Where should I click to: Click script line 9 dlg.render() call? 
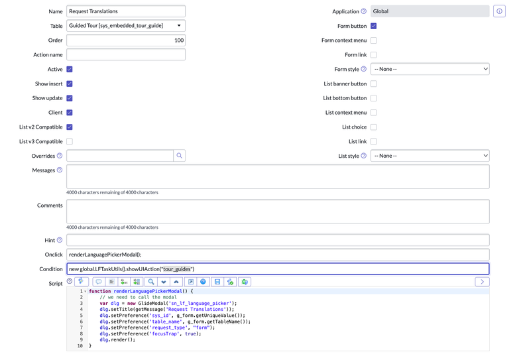[117, 340]
